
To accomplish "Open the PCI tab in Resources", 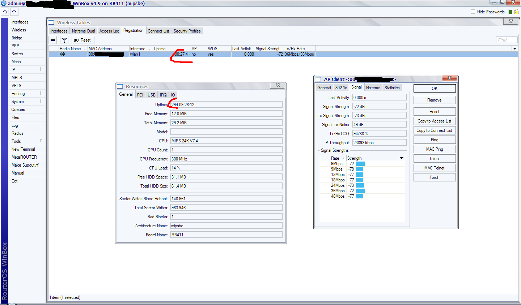I will tap(140, 95).
